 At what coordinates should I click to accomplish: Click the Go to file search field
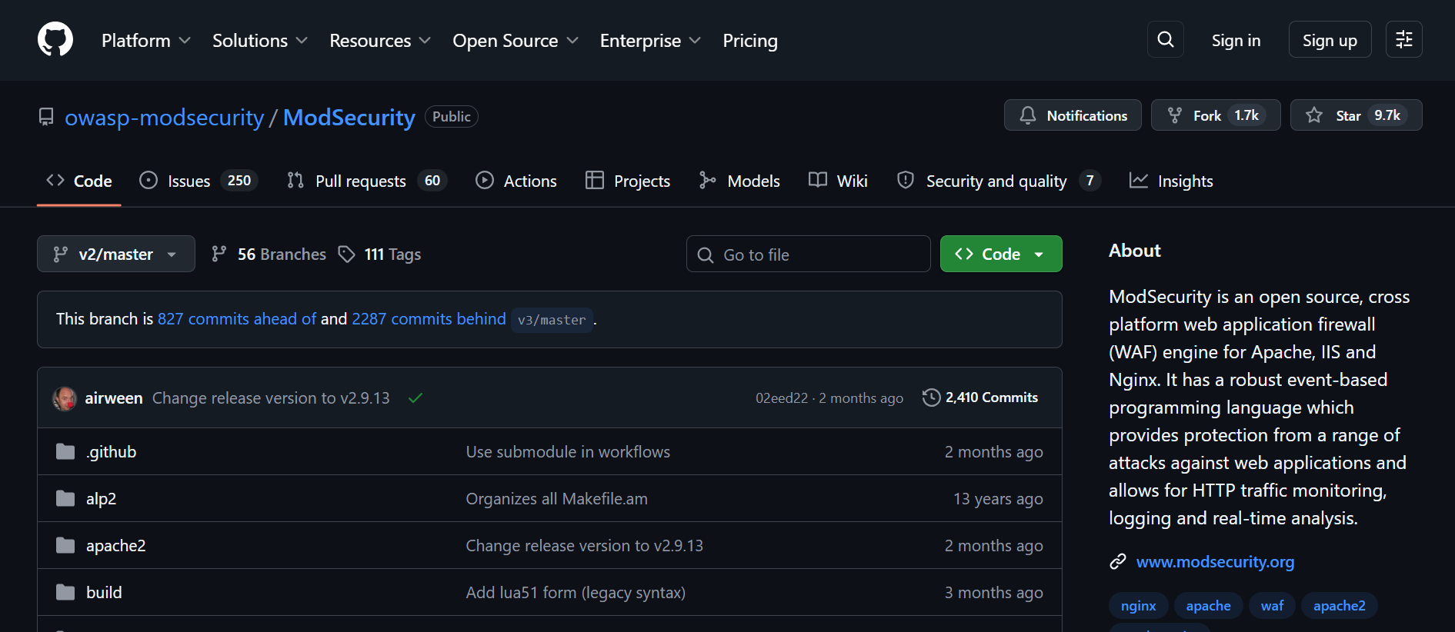[x=808, y=254]
